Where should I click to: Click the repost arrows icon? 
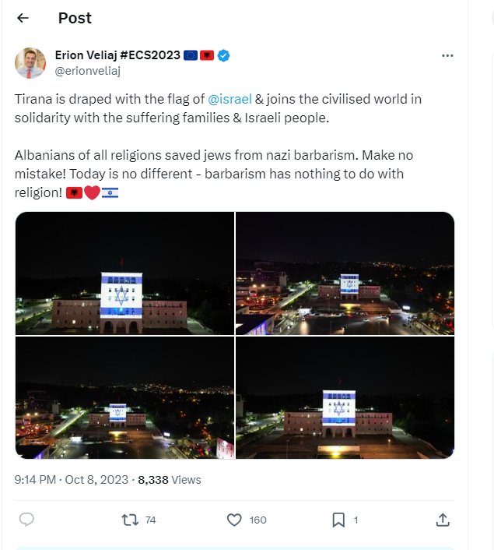(130, 519)
